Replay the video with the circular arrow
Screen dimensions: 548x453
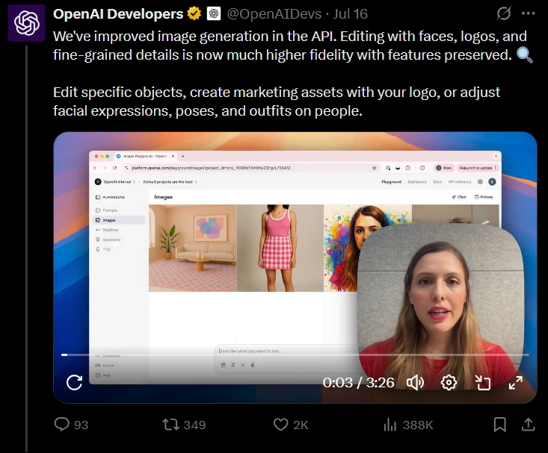[75, 383]
